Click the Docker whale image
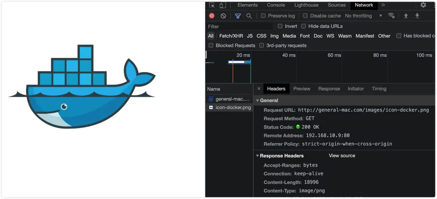This screenshot has height=199, width=437. coord(82,86)
